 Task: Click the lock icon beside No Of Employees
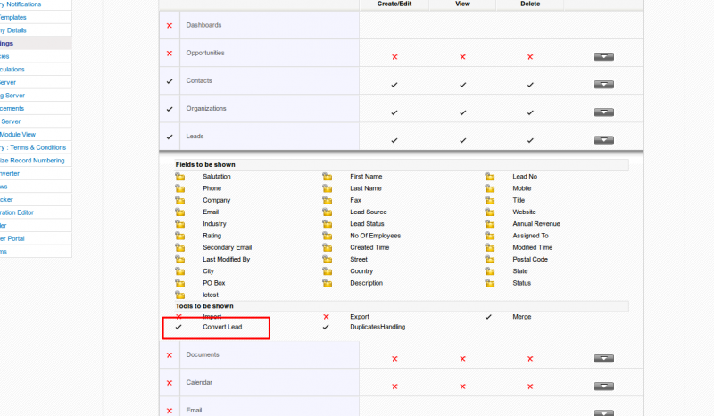coord(327,236)
